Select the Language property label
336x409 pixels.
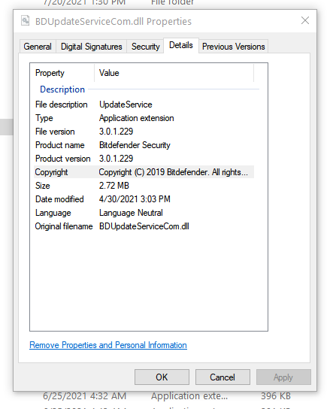click(x=53, y=213)
